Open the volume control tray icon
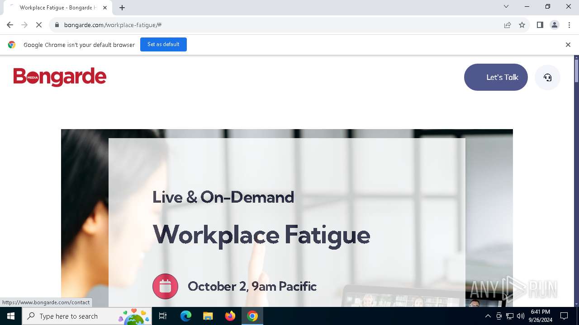This screenshot has height=325, width=579. (x=521, y=316)
